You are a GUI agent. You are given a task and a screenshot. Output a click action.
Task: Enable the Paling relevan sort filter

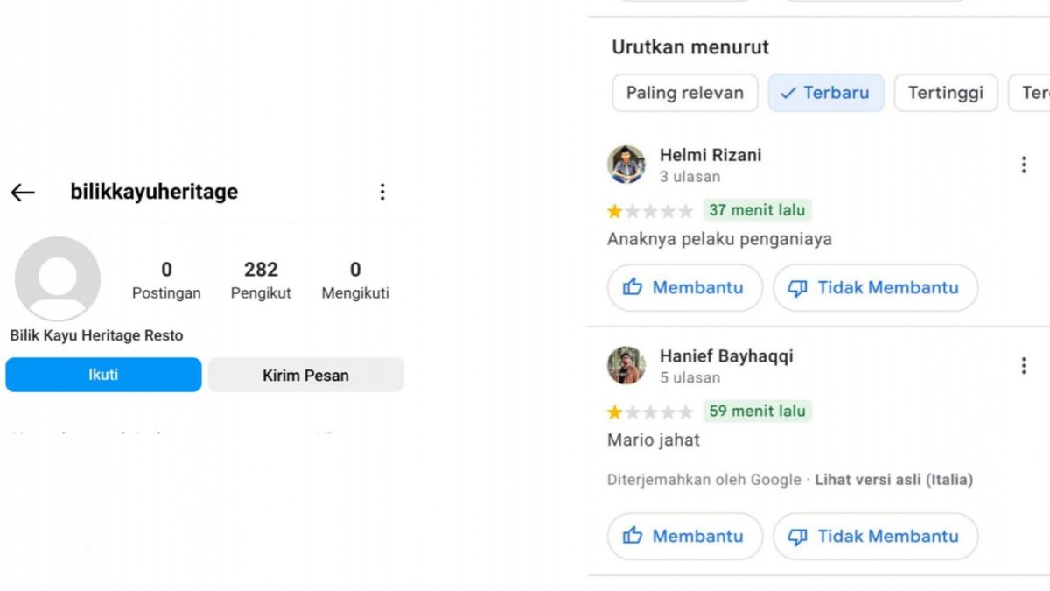click(684, 92)
